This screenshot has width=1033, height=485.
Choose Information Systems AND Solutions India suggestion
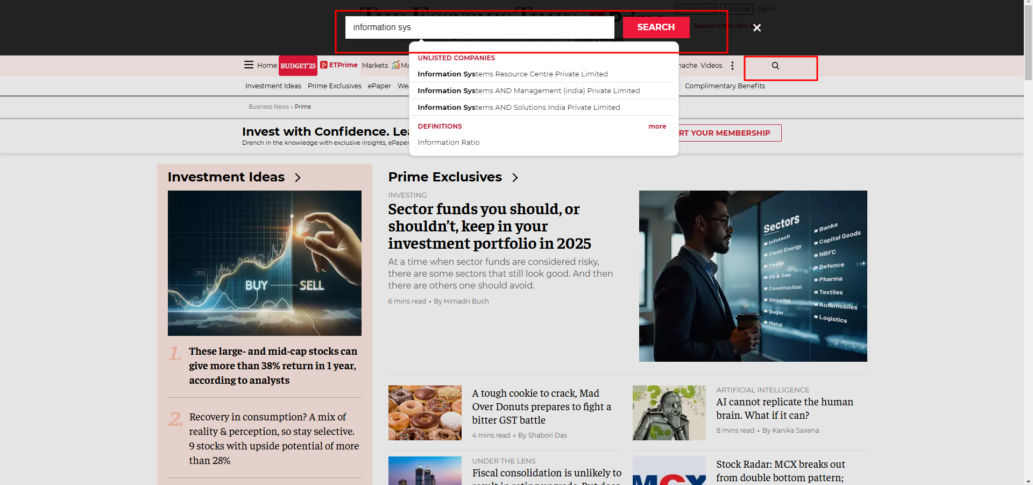coord(519,108)
